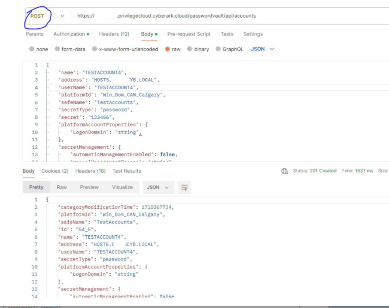The image size is (389, 308).
Task: Click the response "secretManagement" line
Action: [x=89, y=289]
